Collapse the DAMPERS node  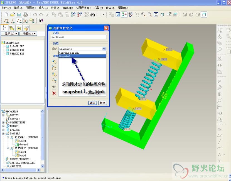(x=3, y=133)
